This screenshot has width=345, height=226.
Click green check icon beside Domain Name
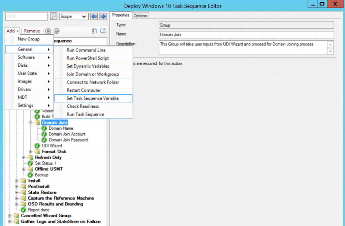44,128
